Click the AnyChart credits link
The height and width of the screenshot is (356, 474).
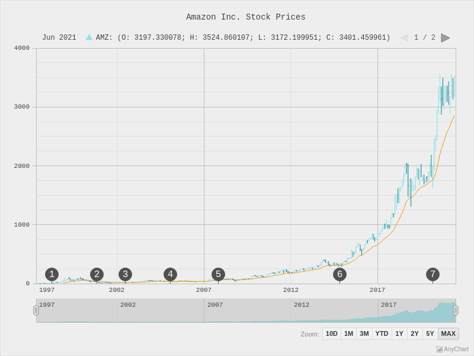pyautogui.click(x=453, y=349)
